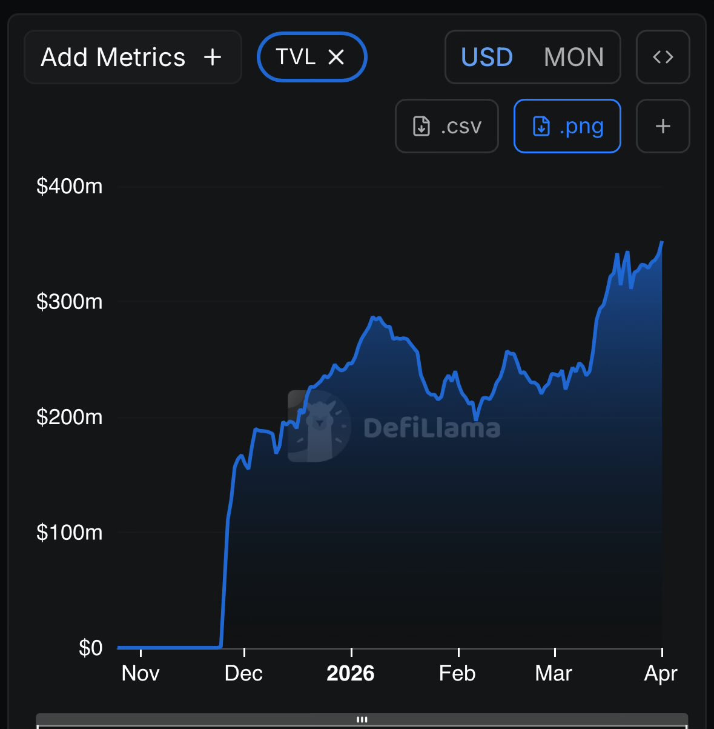Click the standalone plus button beside .png
Screen dimensions: 714x729
(663, 126)
